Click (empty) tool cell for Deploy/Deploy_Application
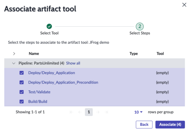Image resolution: width=190 pixels, height=133 pixels. 162,73
